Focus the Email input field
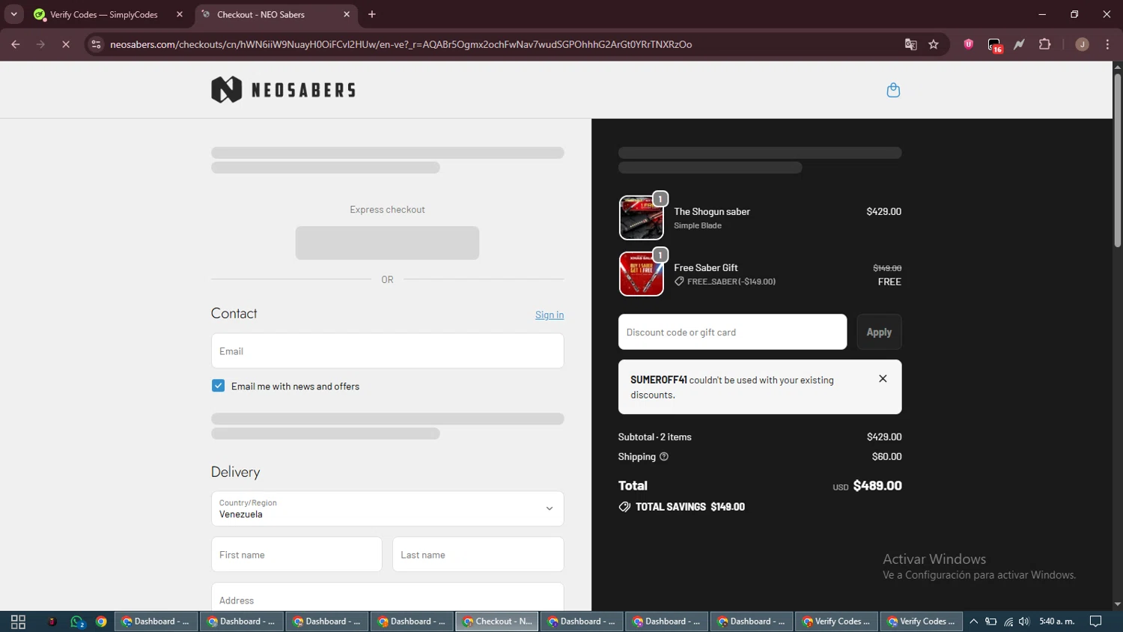 click(x=387, y=350)
